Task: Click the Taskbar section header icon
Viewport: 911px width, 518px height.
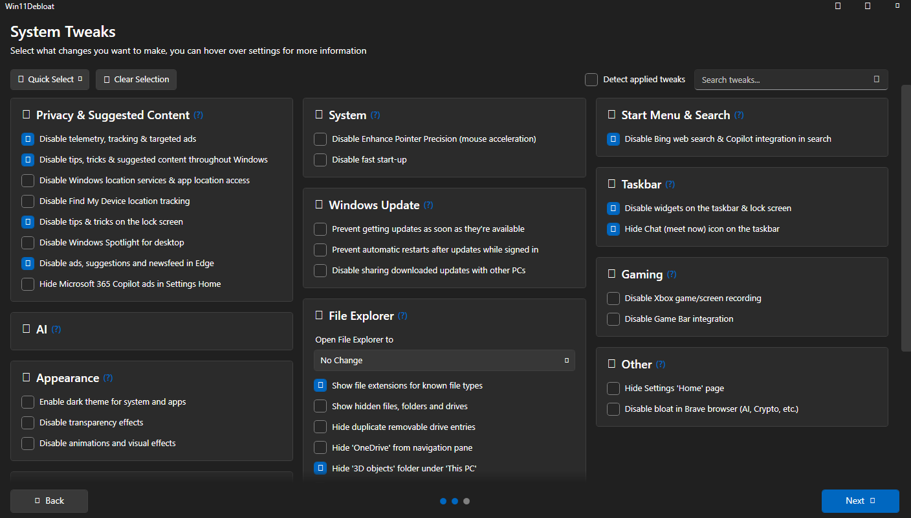Action: point(612,184)
